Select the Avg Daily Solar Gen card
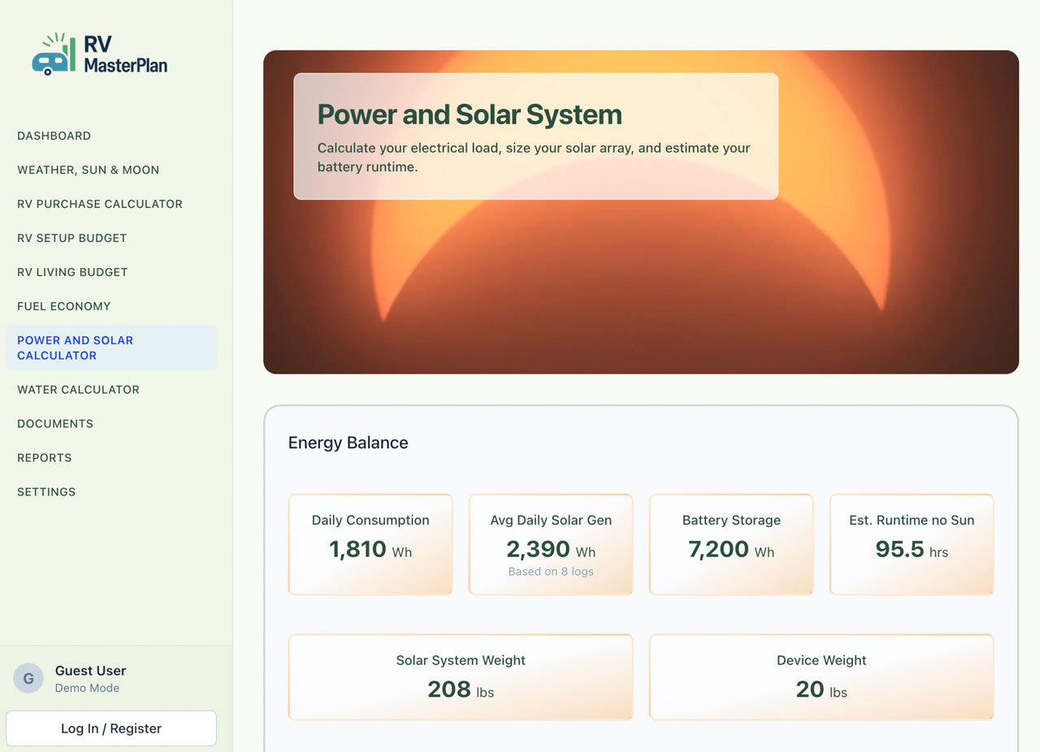The height and width of the screenshot is (752, 1040). pos(551,544)
